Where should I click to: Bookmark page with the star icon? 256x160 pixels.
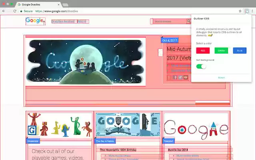[x=240, y=11]
